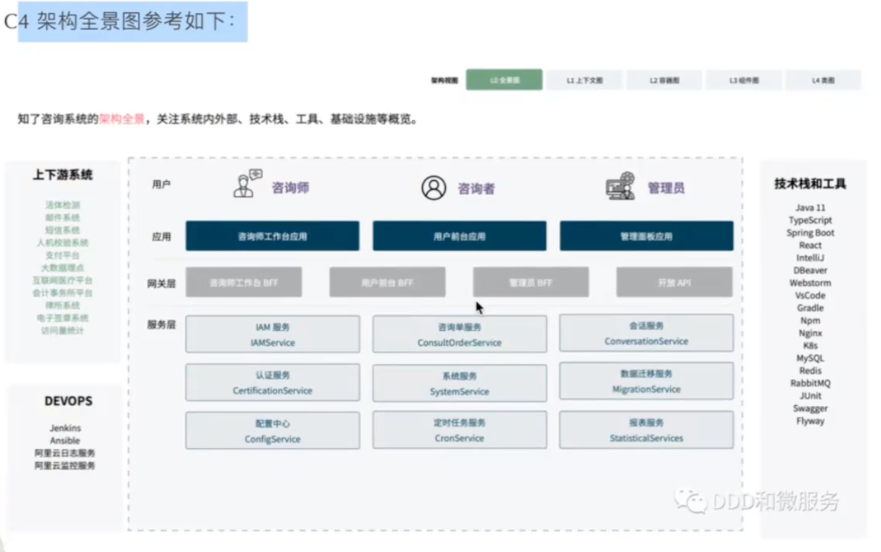Click Webstorm in tech stack list
This screenshot has height=552, width=881.
point(810,283)
